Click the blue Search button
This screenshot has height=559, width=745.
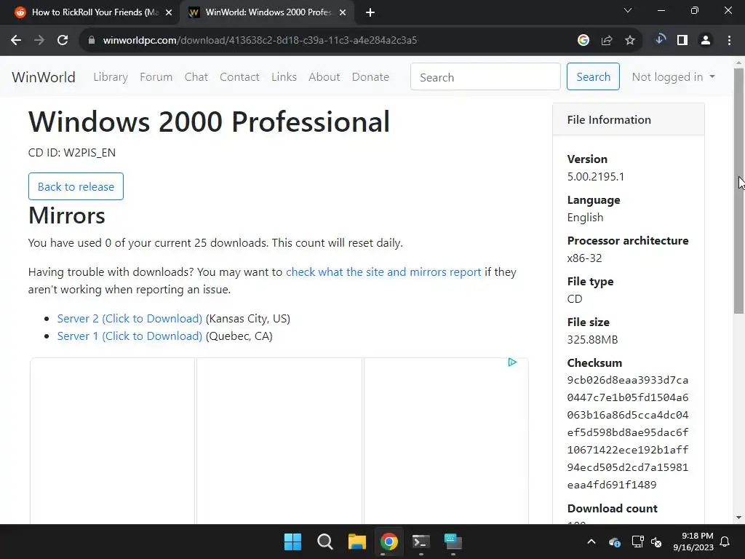tap(593, 76)
